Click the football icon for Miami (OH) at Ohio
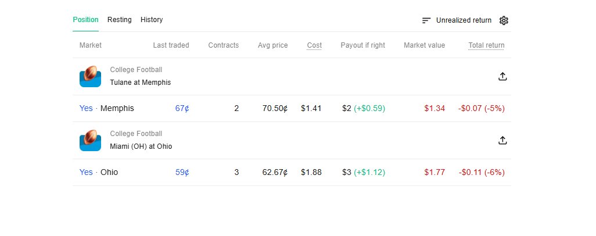 (91, 140)
